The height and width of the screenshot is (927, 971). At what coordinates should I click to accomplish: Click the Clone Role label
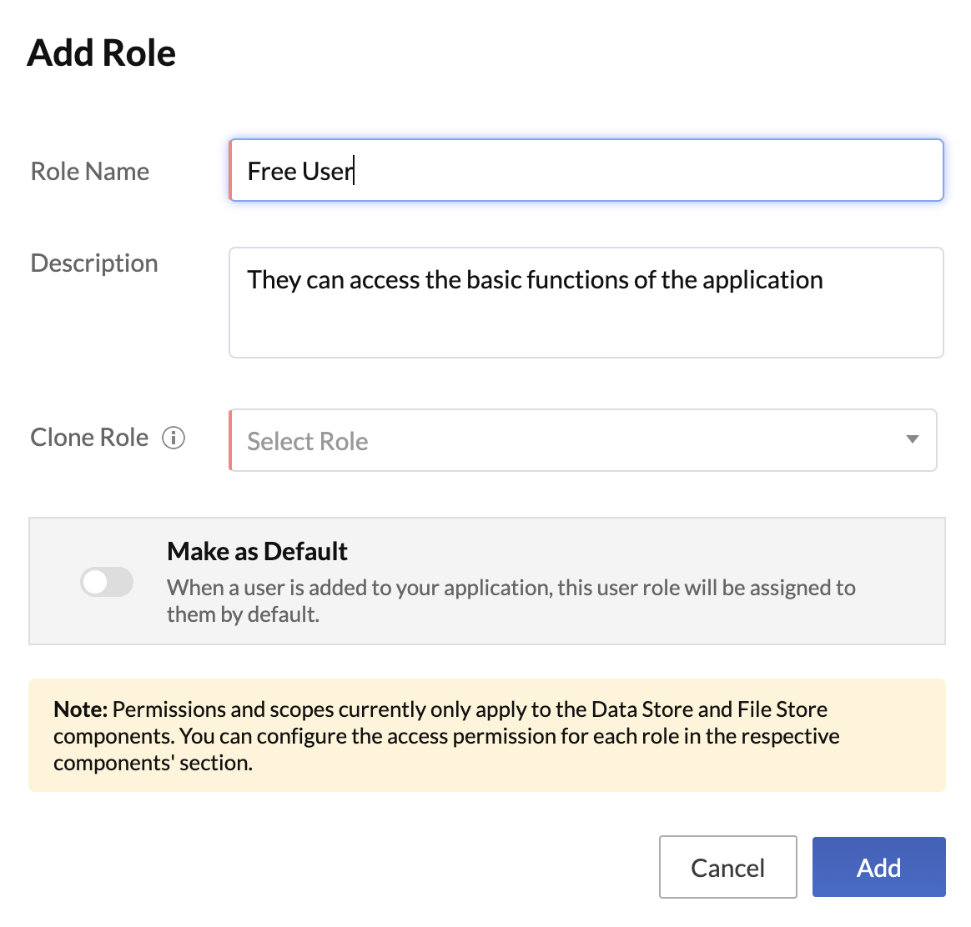(88, 437)
